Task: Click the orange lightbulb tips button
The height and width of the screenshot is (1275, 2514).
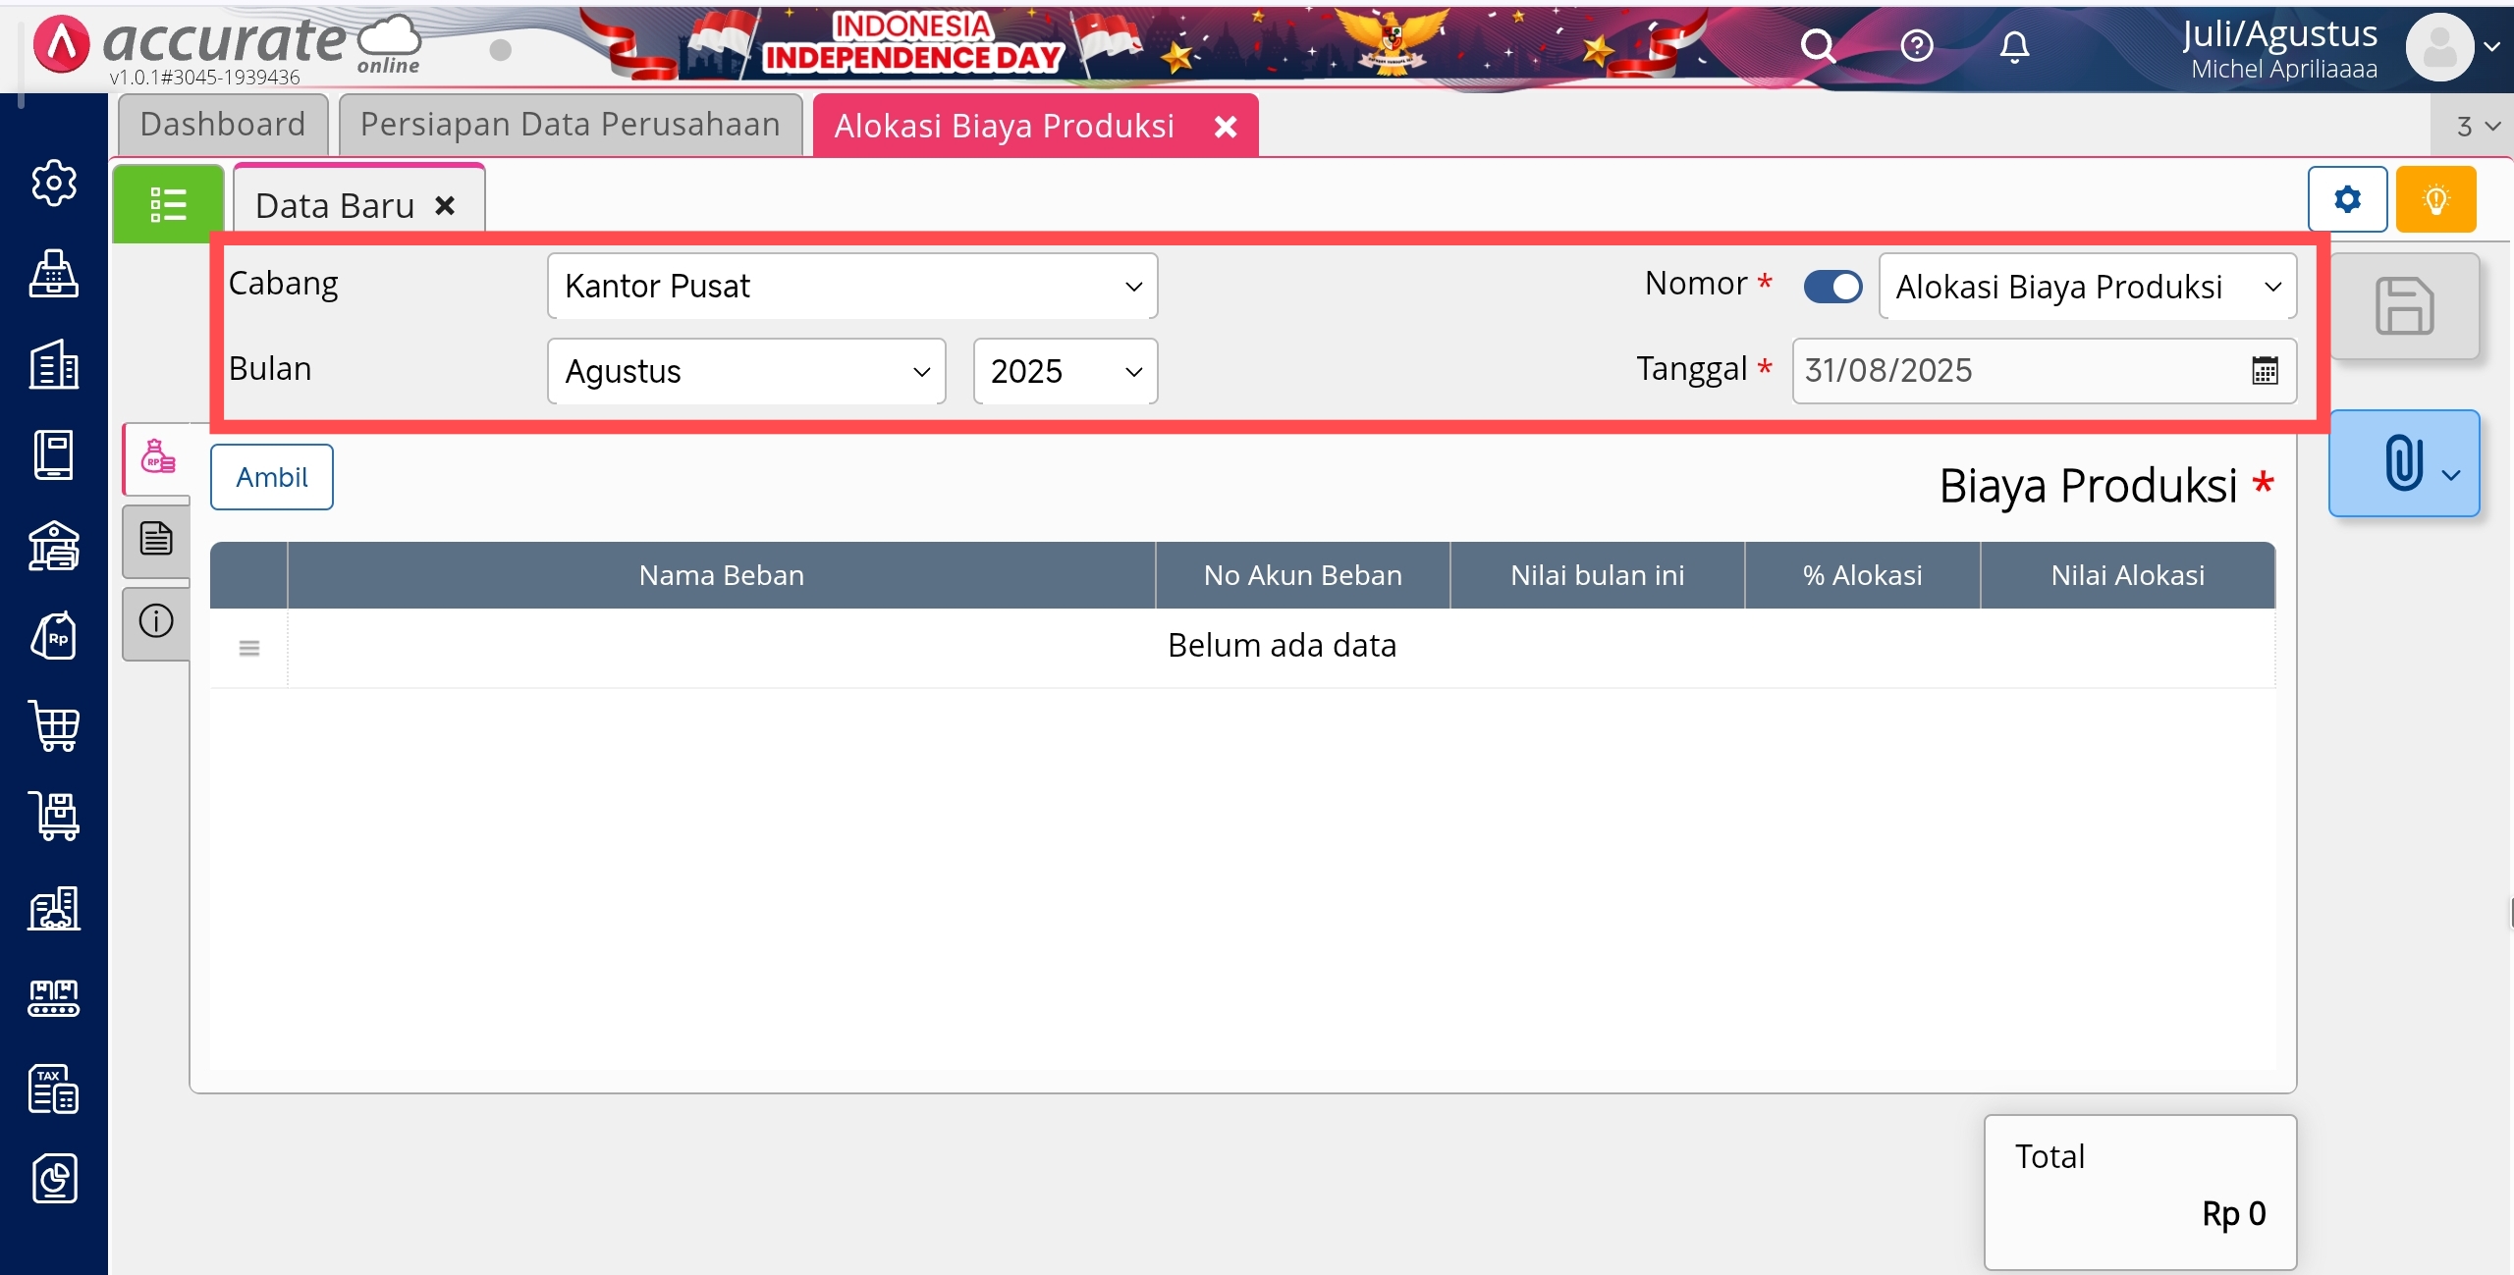Action: (2435, 199)
